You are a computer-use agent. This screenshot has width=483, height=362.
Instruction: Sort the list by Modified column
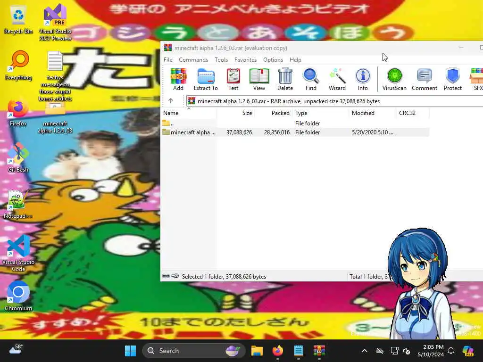coord(373,113)
